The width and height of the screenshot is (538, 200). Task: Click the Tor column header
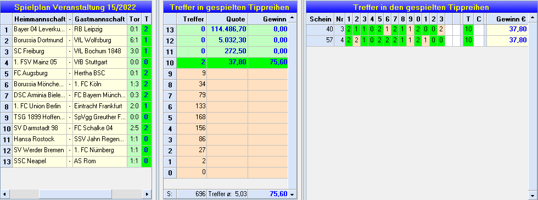(x=134, y=19)
